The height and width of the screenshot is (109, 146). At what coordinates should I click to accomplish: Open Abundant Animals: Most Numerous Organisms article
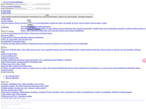point(25,86)
